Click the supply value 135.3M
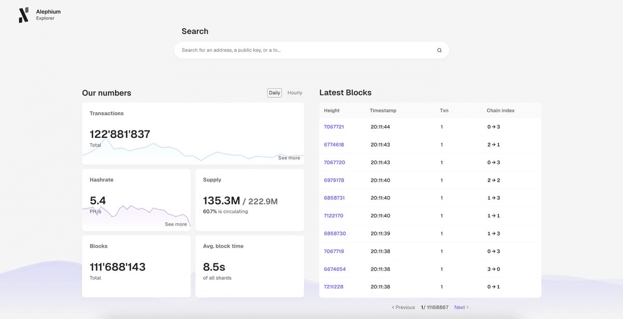The width and height of the screenshot is (623, 319). click(222, 201)
